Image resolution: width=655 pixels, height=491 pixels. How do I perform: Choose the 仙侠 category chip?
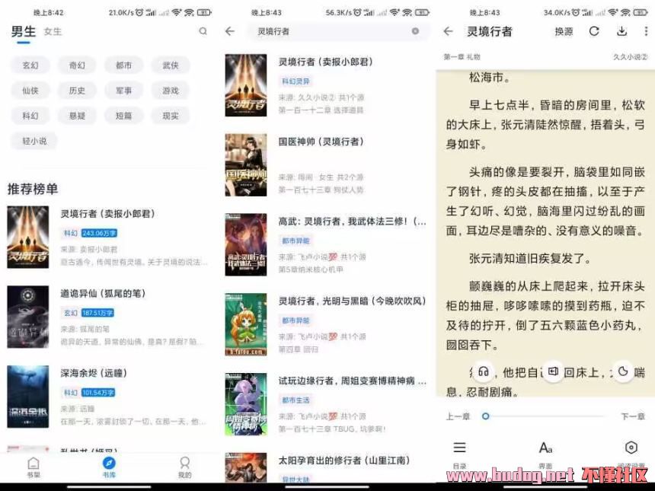point(30,91)
